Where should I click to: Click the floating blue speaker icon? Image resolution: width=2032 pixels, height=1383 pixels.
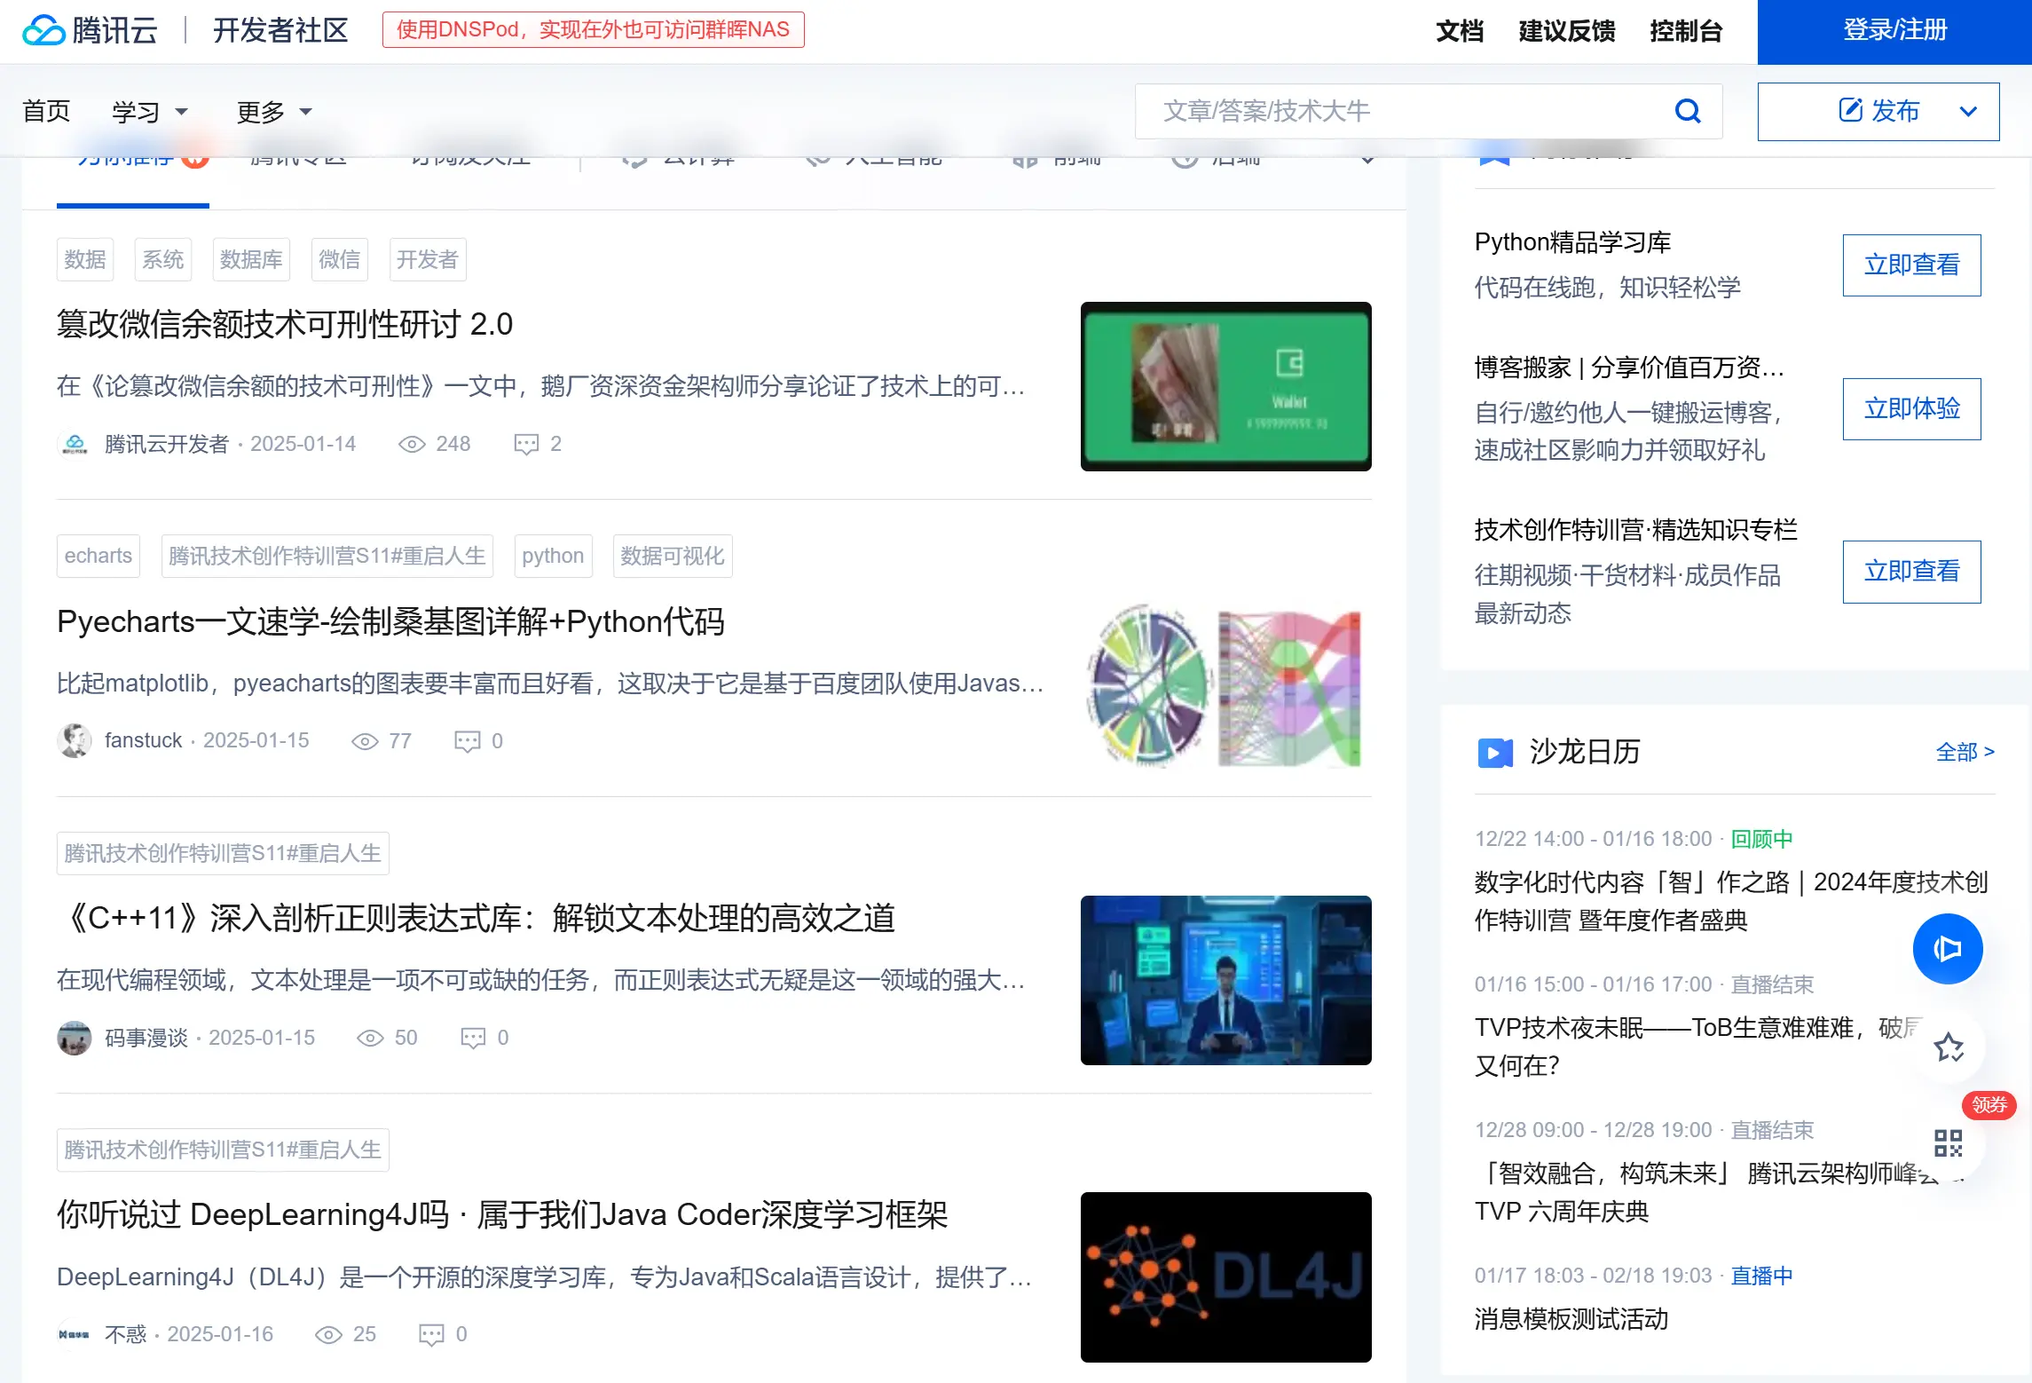[x=1948, y=948]
